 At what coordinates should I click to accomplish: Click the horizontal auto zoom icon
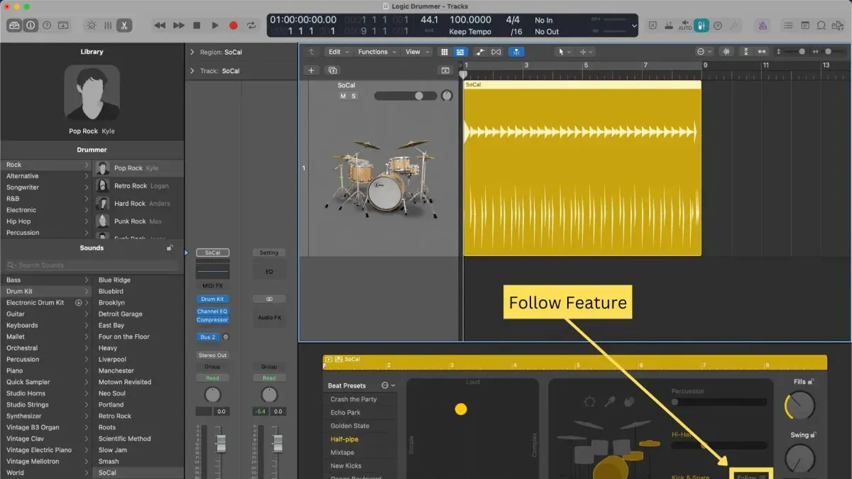762,52
